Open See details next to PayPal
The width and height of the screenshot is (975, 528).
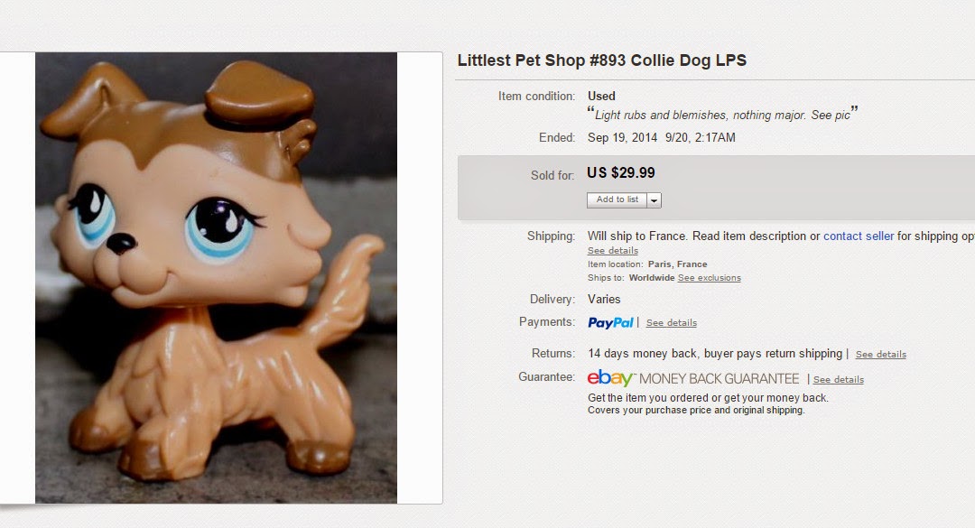coord(671,323)
